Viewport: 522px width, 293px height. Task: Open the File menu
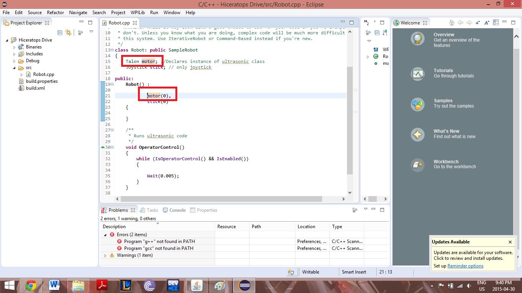pos(6,13)
